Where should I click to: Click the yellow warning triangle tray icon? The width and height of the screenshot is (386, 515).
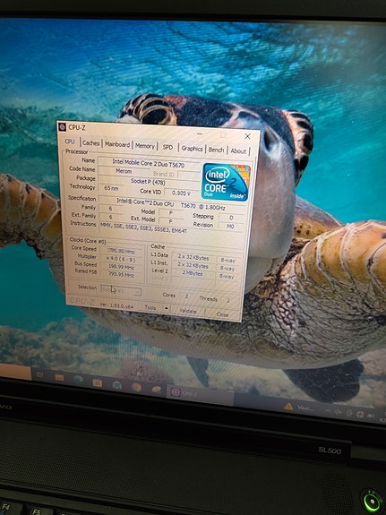click(x=288, y=407)
